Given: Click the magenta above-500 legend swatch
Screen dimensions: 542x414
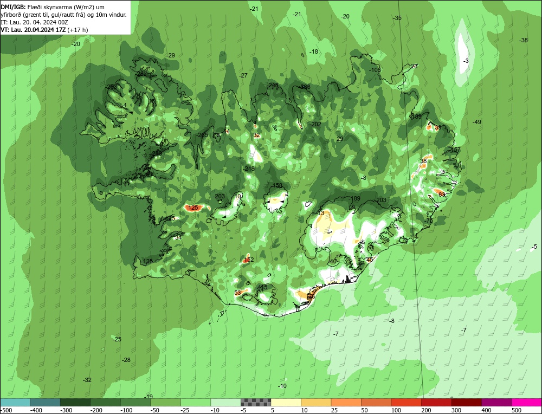Looking at the screenshot, I should (x=526, y=403).
